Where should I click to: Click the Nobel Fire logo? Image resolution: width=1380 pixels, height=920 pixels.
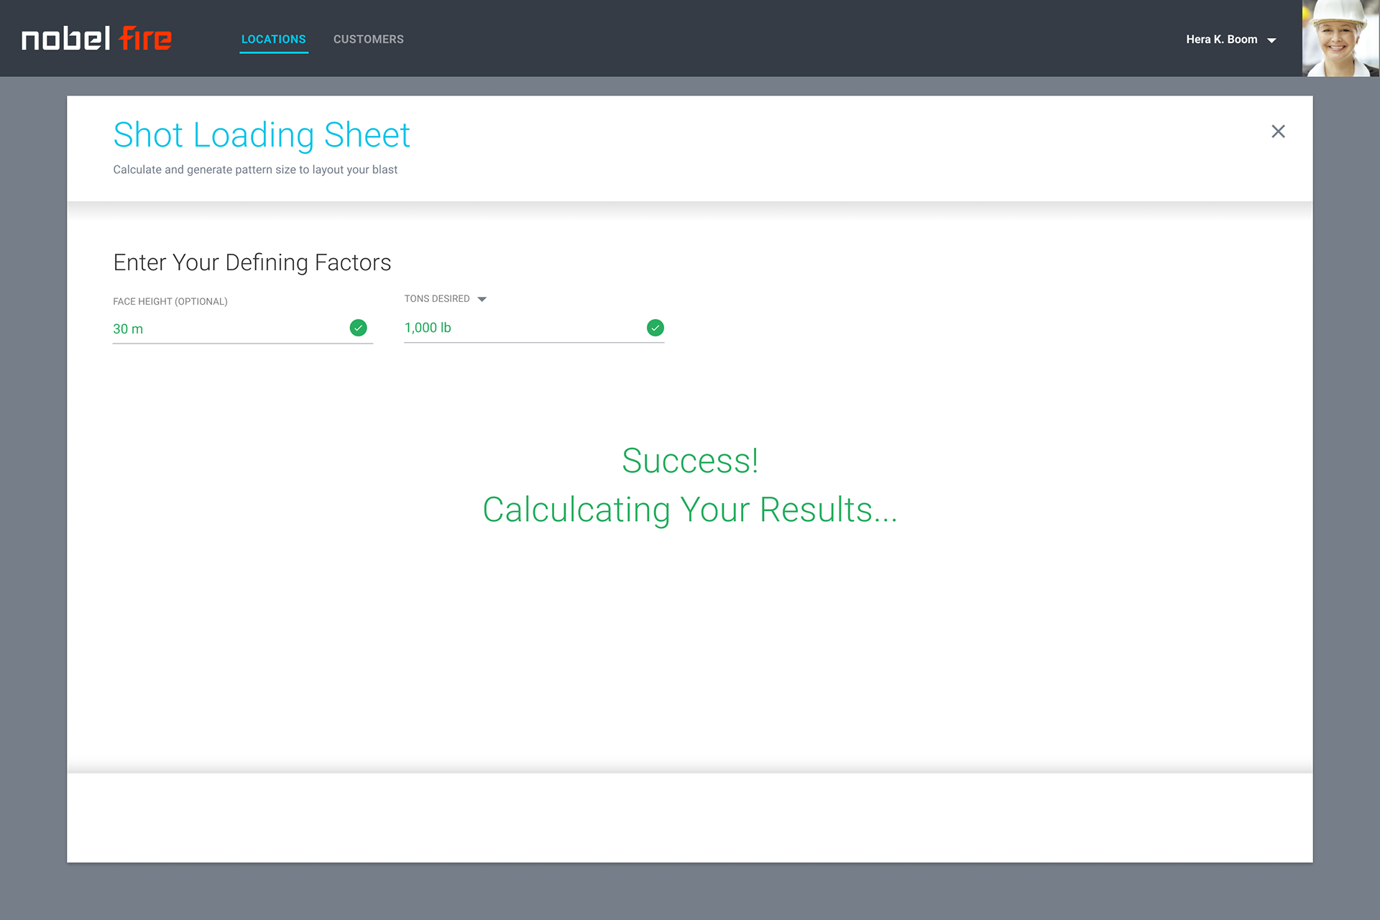pyautogui.click(x=96, y=38)
